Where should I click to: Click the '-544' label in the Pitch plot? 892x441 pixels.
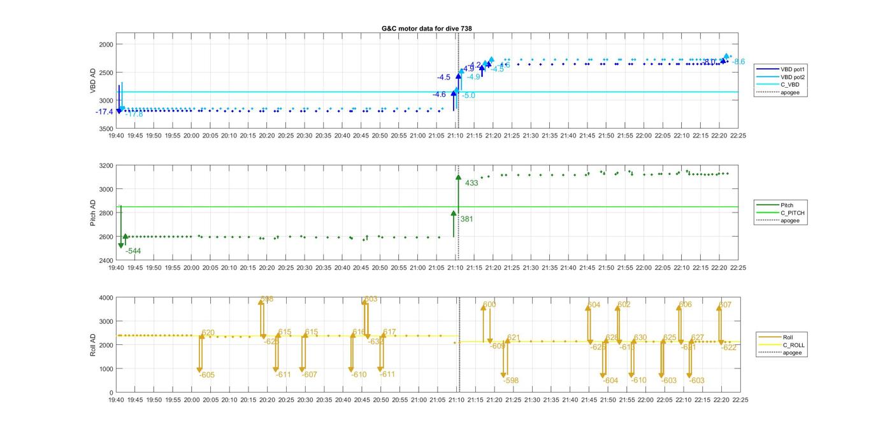click(x=133, y=251)
